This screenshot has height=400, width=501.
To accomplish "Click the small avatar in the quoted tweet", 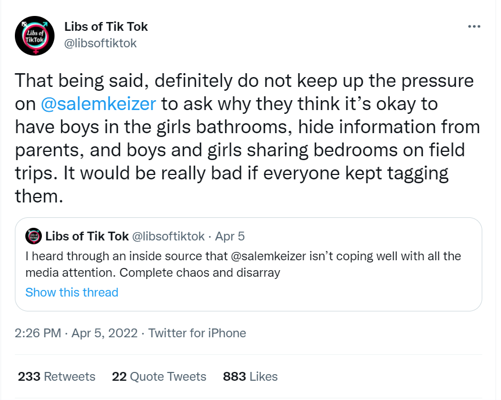I will (x=34, y=237).
